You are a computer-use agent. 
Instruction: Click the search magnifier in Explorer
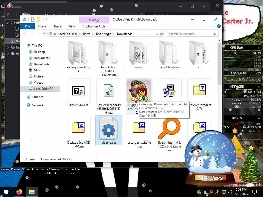(215, 34)
